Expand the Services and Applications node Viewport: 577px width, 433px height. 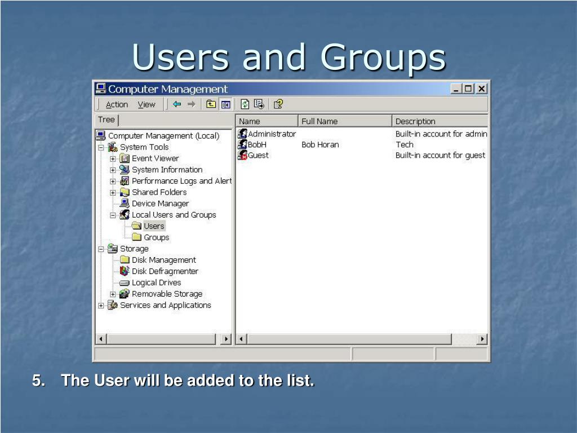tap(101, 306)
